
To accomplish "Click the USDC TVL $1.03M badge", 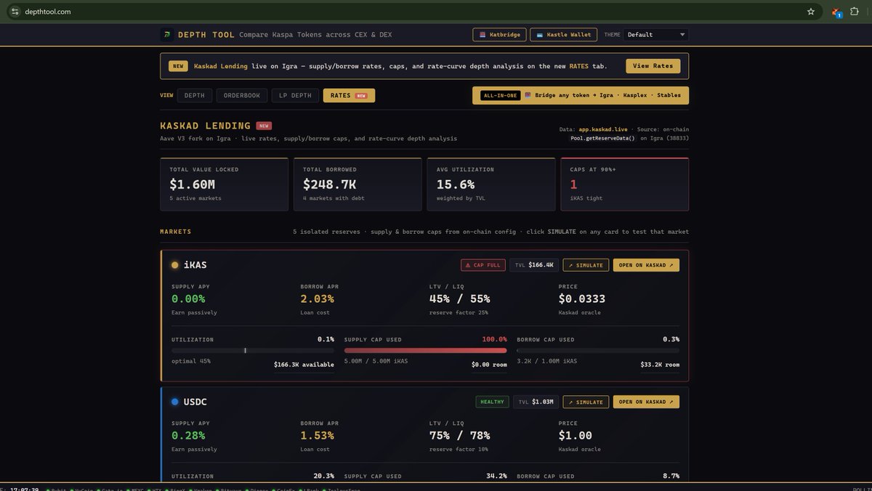I will point(535,402).
